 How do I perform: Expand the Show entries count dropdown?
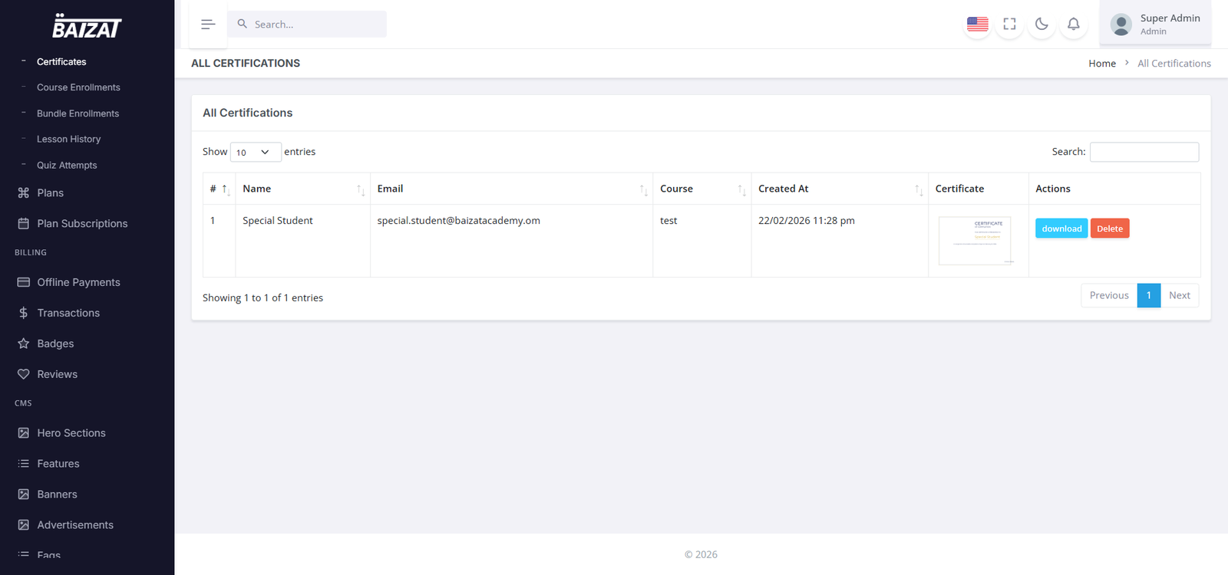click(255, 152)
